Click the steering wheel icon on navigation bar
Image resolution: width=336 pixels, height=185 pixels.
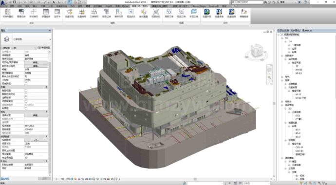point(269,70)
